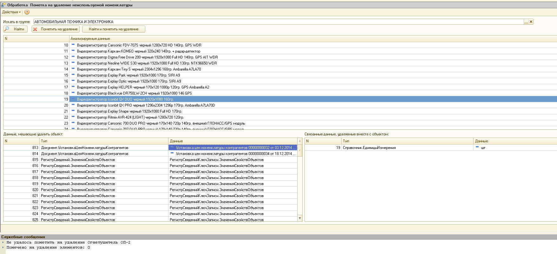Click Пометить на удаление button
This screenshot has width=557, height=254.
56,29
